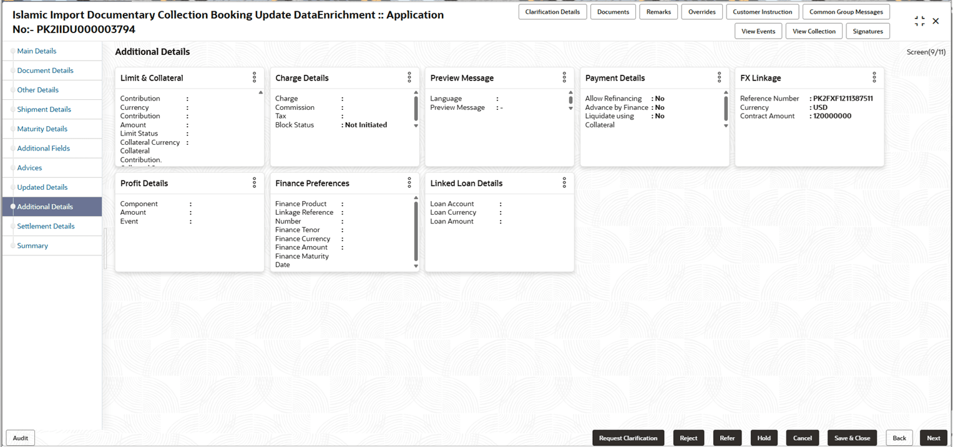Image resolution: width=953 pixels, height=447 pixels.
Task: Click the Limit & Collateral card title
Action: coord(152,78)
